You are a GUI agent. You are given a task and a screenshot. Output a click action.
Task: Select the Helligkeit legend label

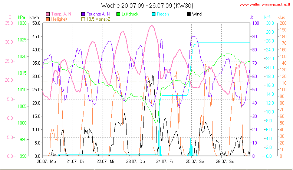coord(59,19)
